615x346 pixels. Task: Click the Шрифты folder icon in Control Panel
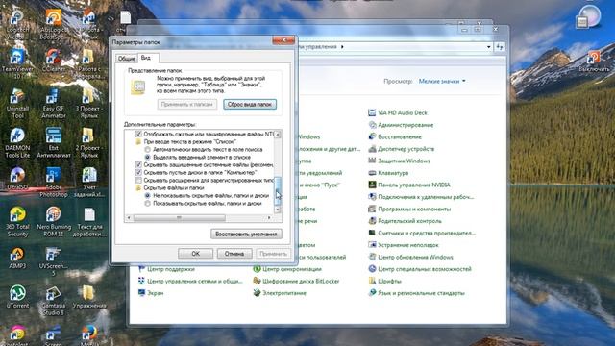372,281
